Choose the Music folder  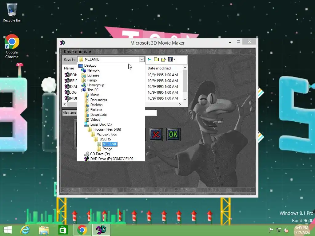click(x=94, y=95)
